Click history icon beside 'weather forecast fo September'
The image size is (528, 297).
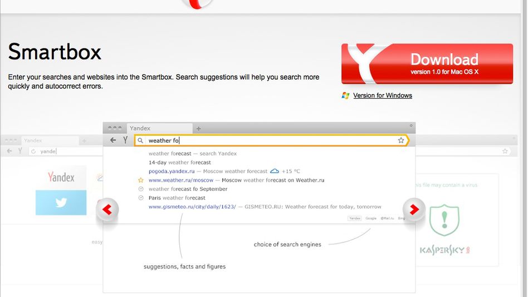point(141,189)
